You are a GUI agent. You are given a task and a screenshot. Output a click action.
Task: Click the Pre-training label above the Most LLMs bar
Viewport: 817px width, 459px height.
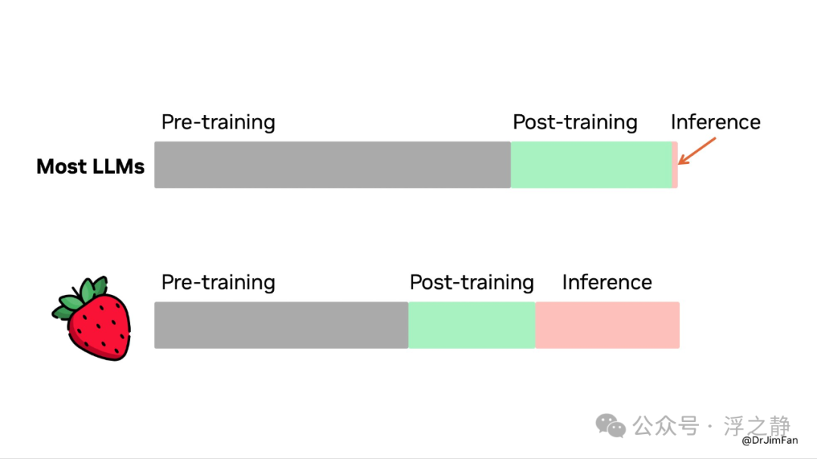point(218,123)
